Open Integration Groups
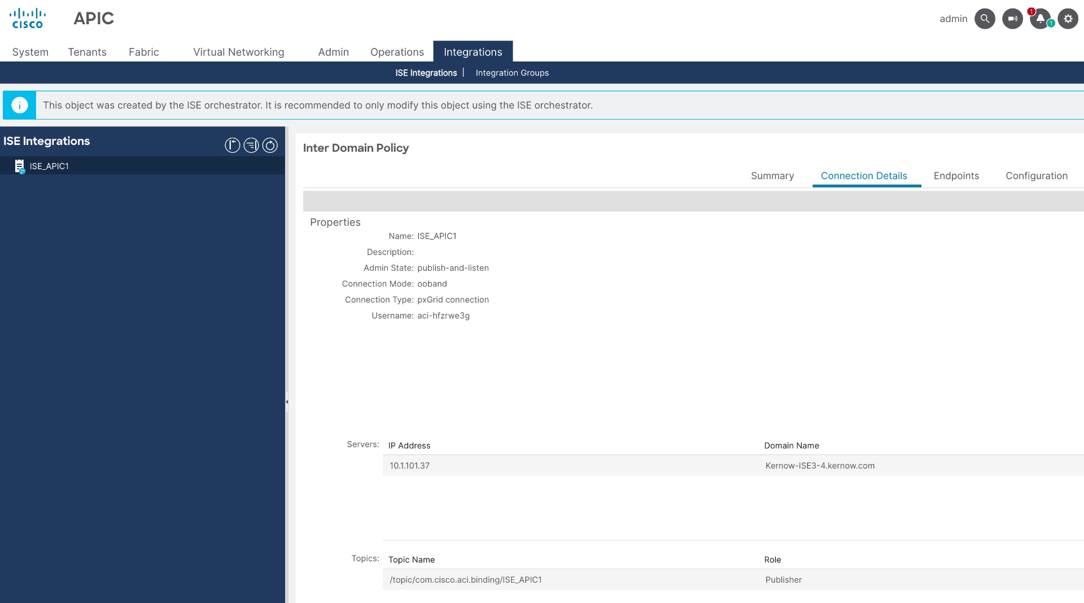1084x603 pixels. tap(512, 73)
